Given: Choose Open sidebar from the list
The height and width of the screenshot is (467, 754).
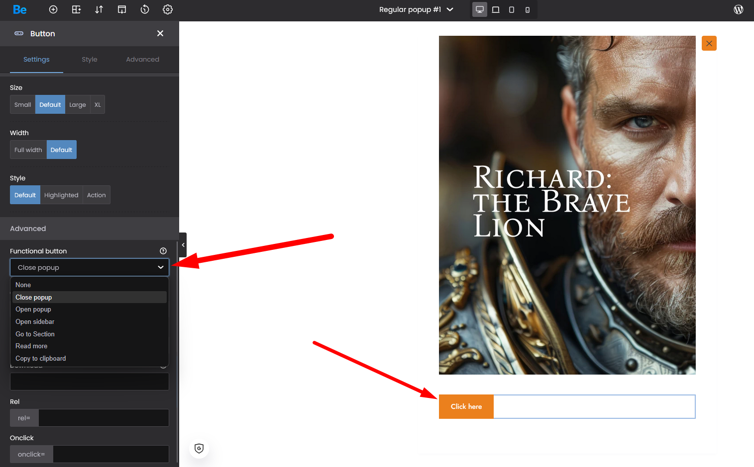Looking at the screenshot, I should 35,322.
